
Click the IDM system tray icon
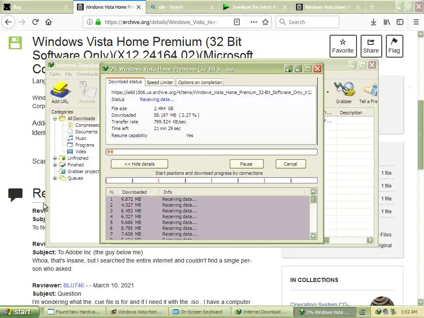pos(378,312)
